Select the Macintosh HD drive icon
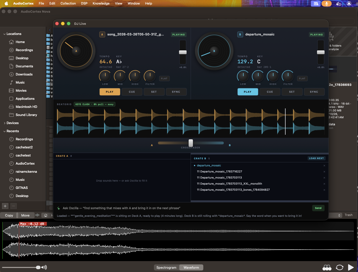Viewport: 358px width, 272px height. [11, 107]
